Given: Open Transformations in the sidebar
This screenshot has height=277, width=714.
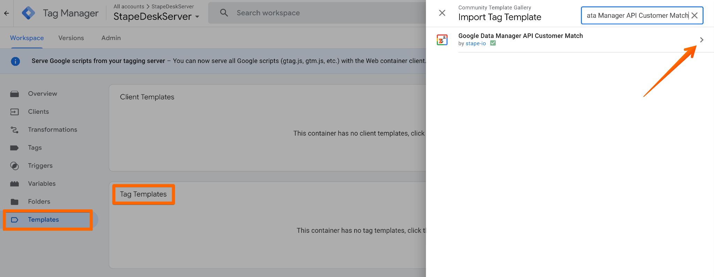Looking at the screenshot, I should [53, 130].
